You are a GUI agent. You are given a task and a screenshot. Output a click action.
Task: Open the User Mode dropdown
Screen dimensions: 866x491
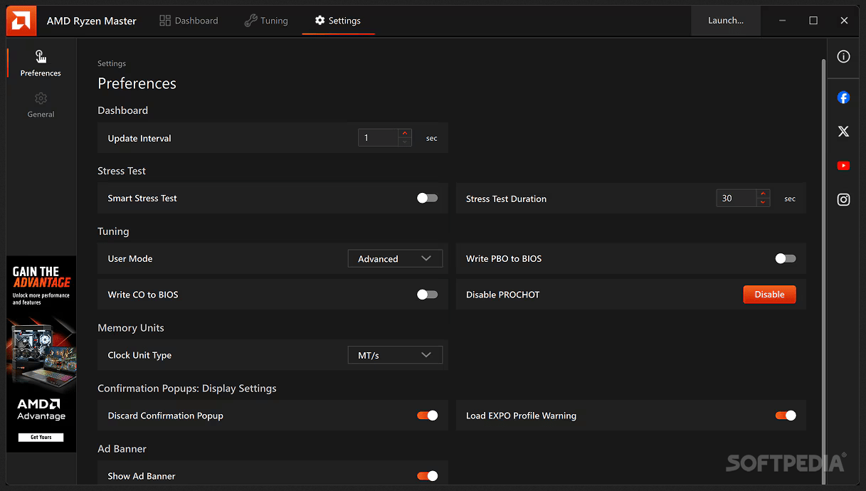point(395,258)
